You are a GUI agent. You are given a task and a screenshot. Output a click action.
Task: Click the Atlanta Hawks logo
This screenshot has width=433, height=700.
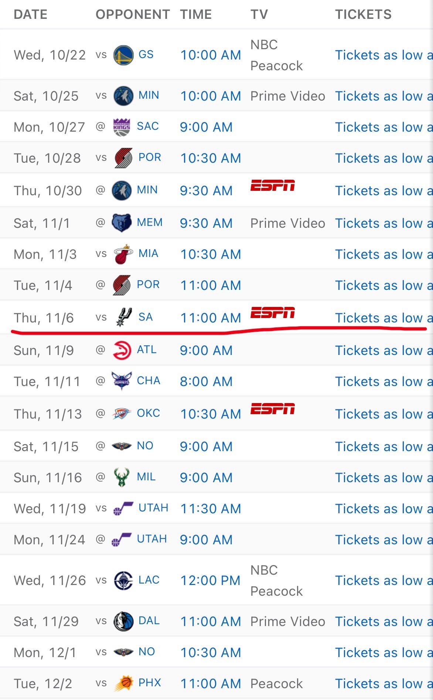pos(122,350)
